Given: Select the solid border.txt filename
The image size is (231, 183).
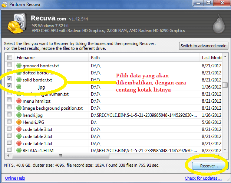Looking at the screenshot, I should 37,80.
